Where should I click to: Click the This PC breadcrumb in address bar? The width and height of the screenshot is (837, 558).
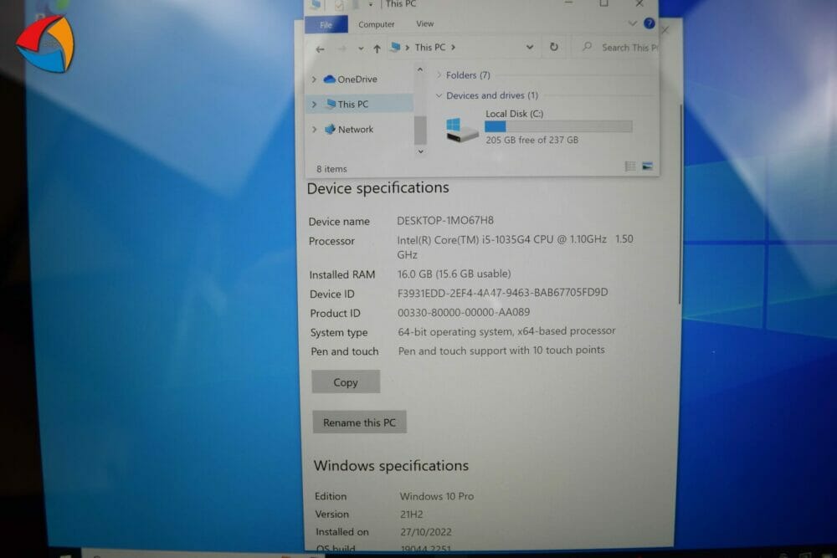pyautogui.click(x=429, y=48)
